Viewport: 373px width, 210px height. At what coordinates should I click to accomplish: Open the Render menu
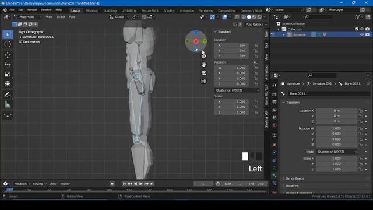(x=32, y=10)
